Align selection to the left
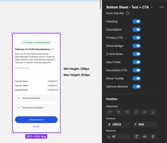Screen dimensions: 167x143 [110, 112]
